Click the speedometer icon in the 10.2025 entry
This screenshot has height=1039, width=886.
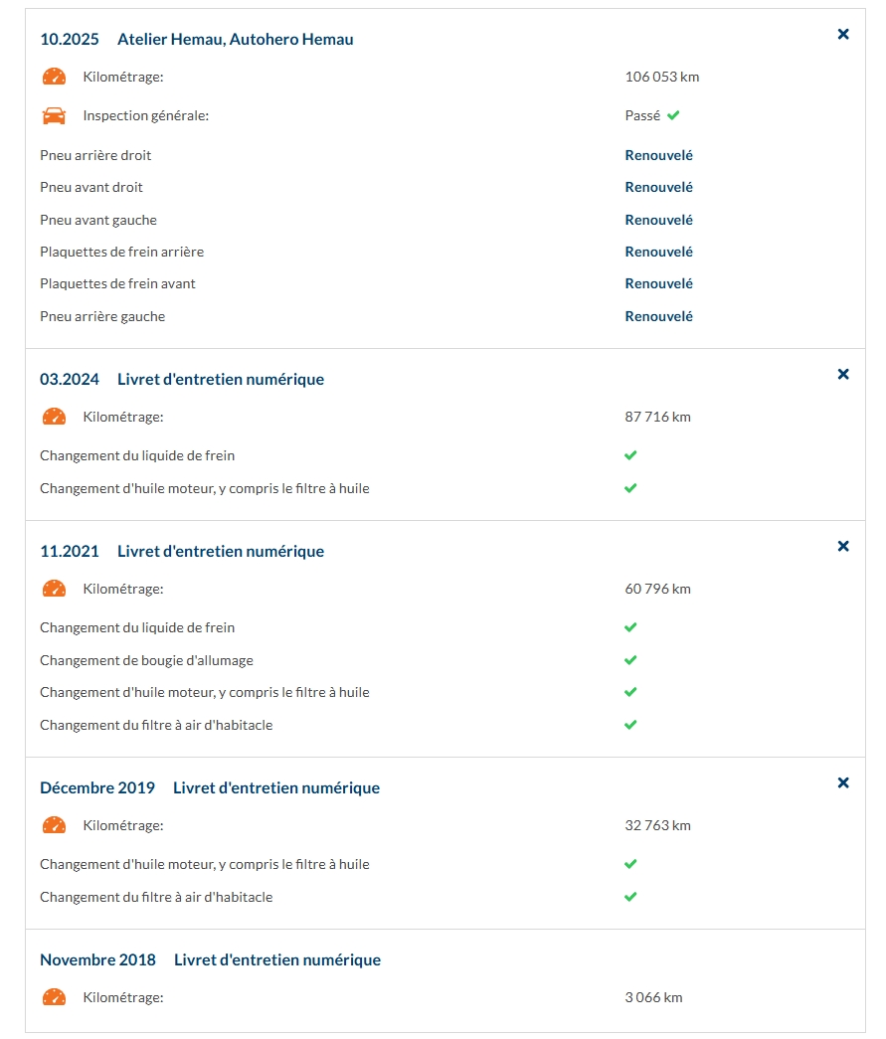[54, 76]
